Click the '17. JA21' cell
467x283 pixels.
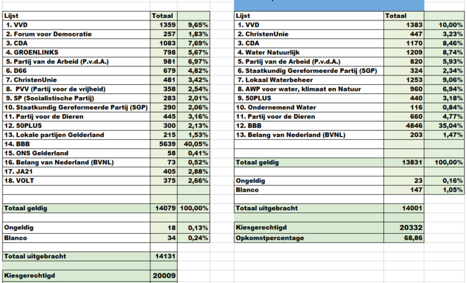click(x=76, y=171)
